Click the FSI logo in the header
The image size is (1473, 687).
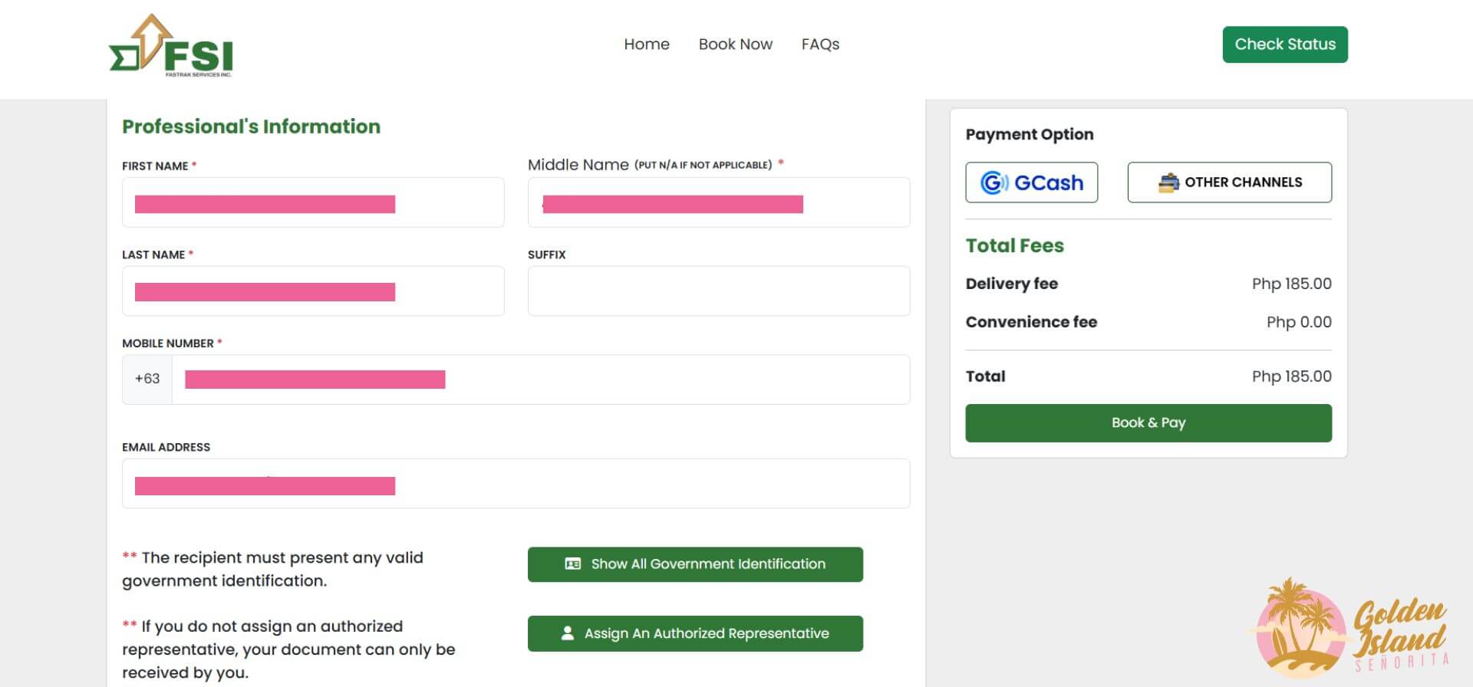click(170, 45)
